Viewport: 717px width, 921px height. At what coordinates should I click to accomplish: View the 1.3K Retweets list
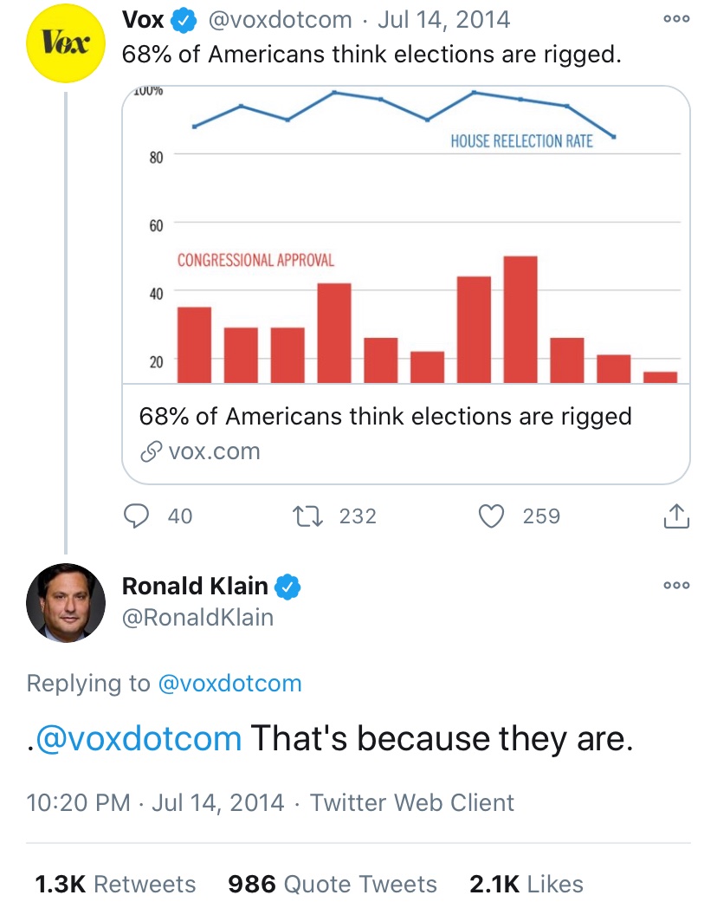click(x=115, y=884)
